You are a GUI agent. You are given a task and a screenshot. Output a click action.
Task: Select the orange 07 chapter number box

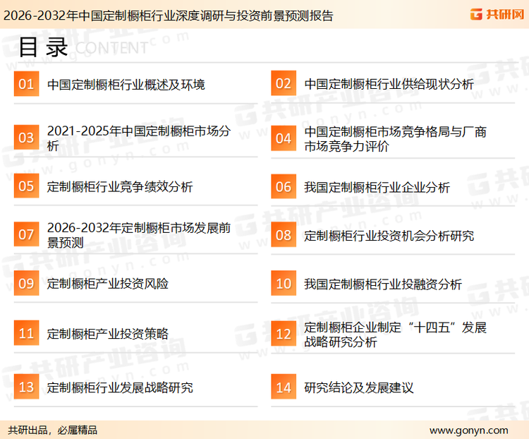26,234
